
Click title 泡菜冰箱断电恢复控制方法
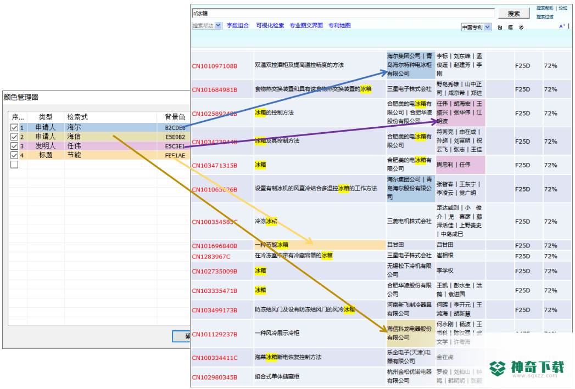[x=288, y=357]
